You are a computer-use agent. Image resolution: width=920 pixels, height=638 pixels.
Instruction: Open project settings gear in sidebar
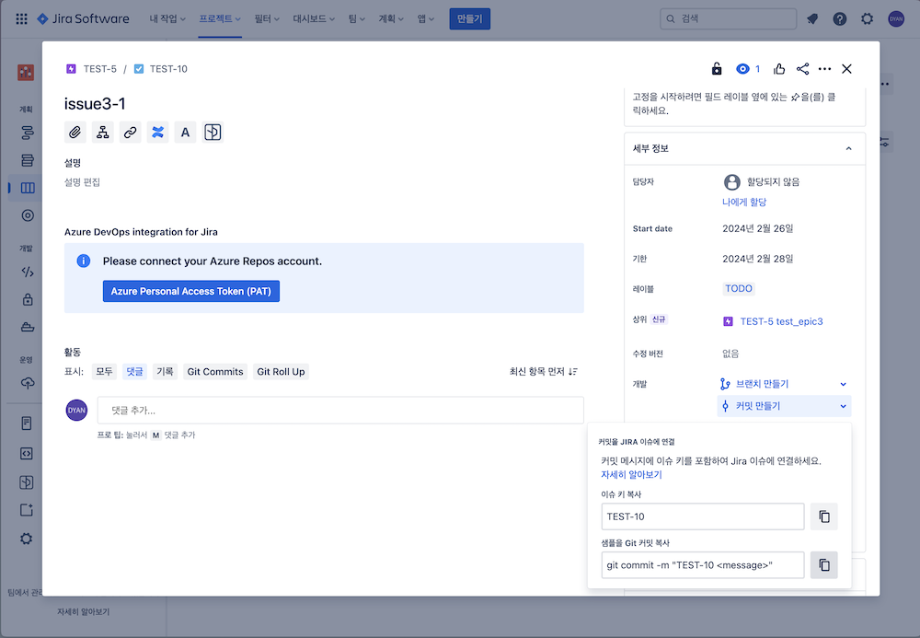coord(26,539)
